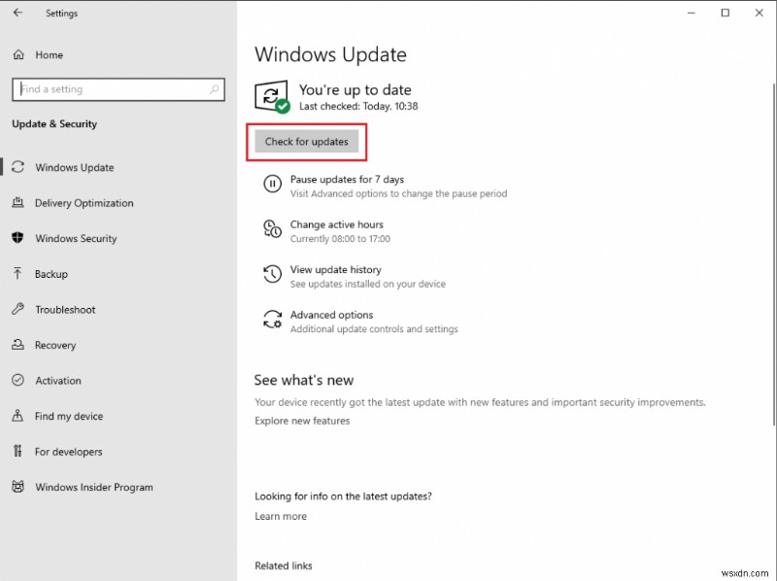The image size is (777, 581).
Task: Click the For developers icon
Action: point(17,451)
